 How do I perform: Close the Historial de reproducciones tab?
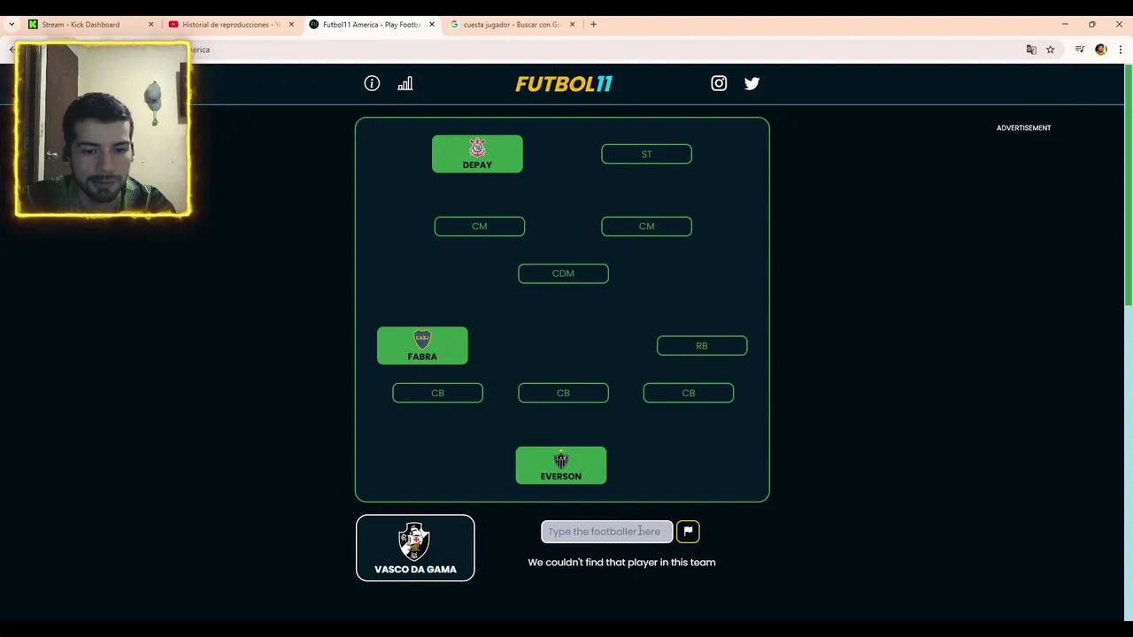pos(291,24)
